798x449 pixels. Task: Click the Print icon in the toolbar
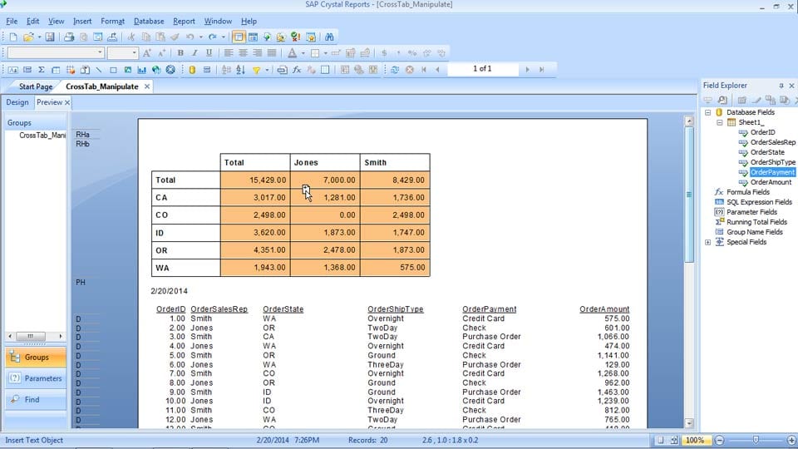(69, 37)
